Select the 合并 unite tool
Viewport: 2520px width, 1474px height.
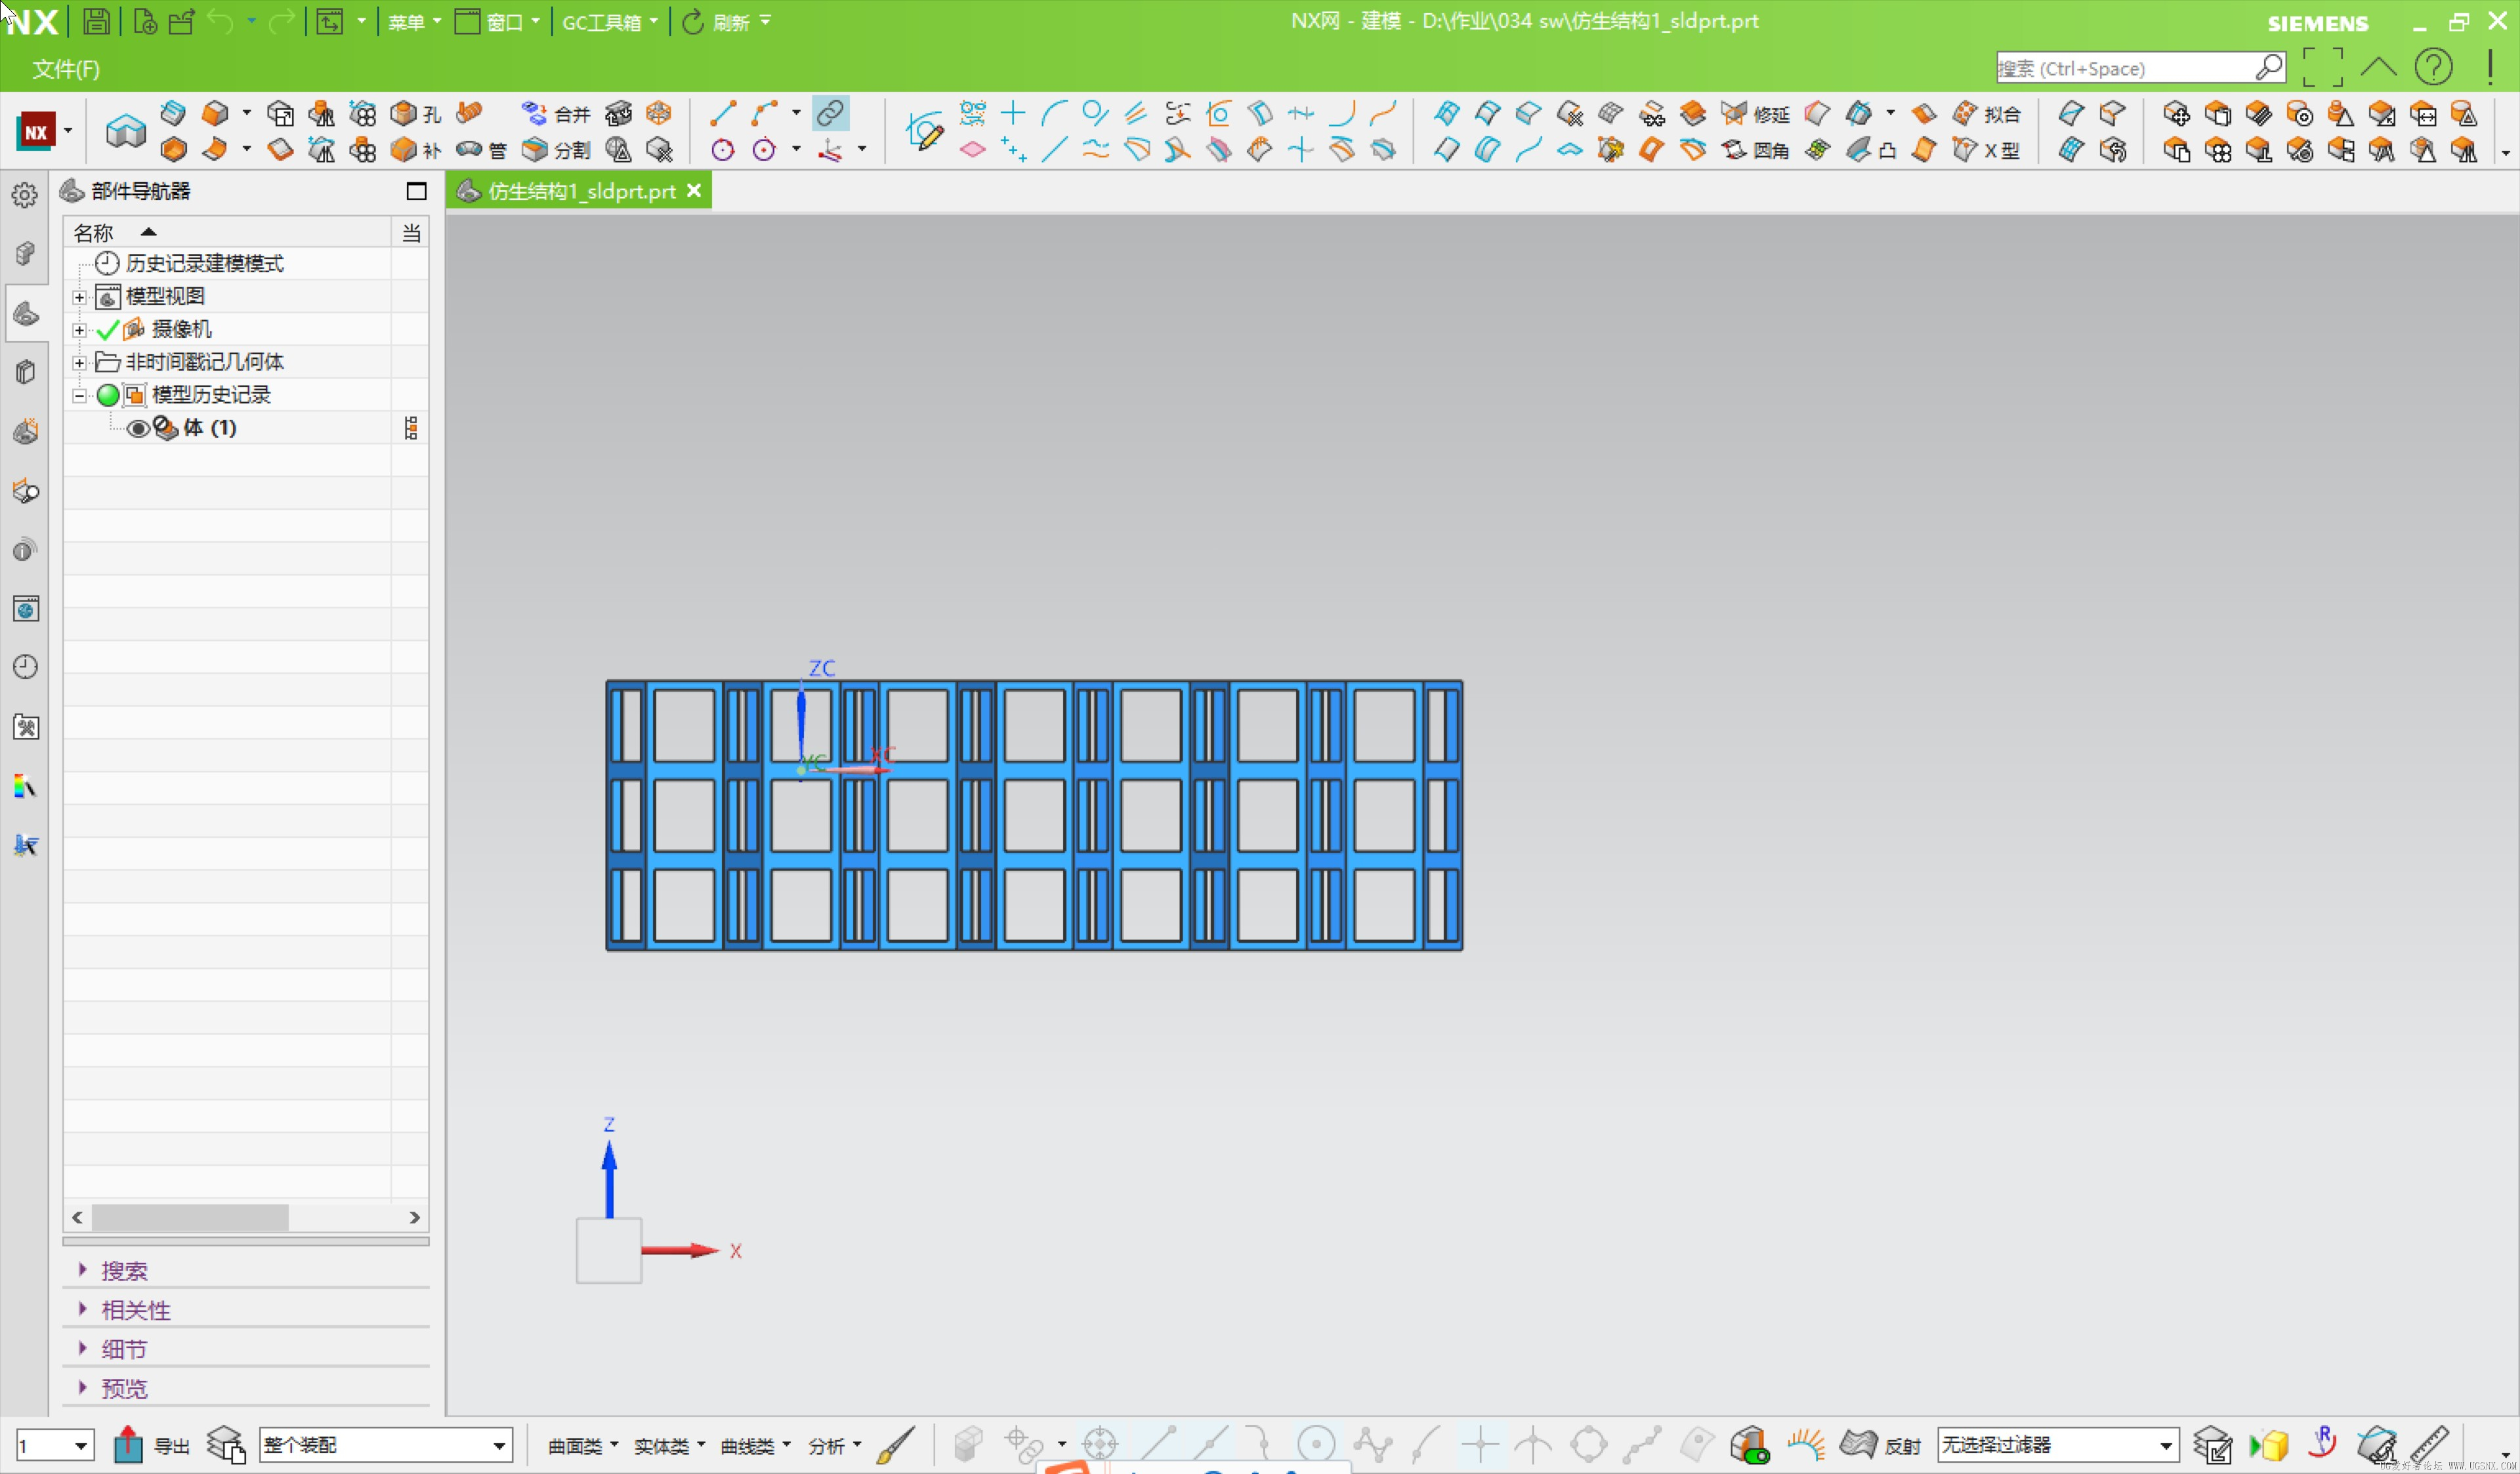point(556,114)
